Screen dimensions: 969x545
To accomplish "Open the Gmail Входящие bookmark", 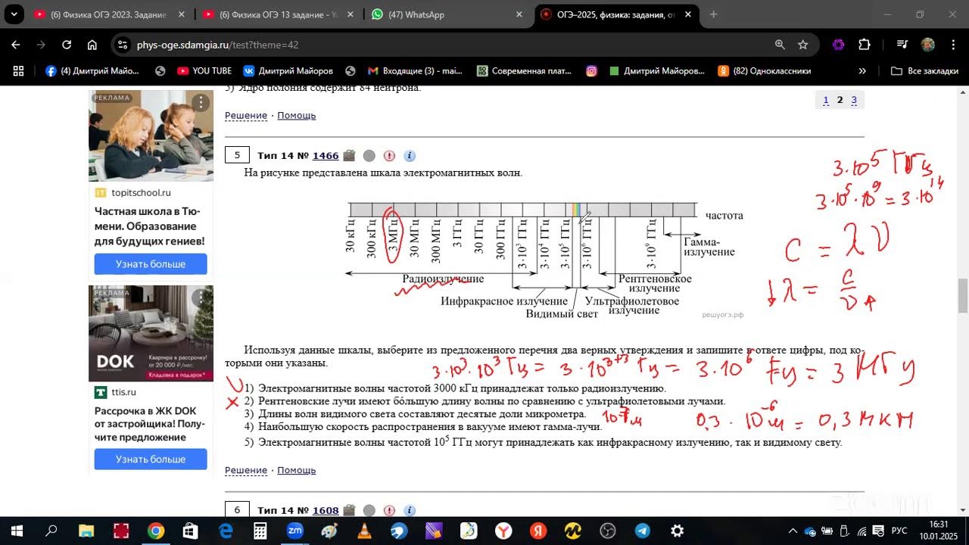I will coord(414,70).
